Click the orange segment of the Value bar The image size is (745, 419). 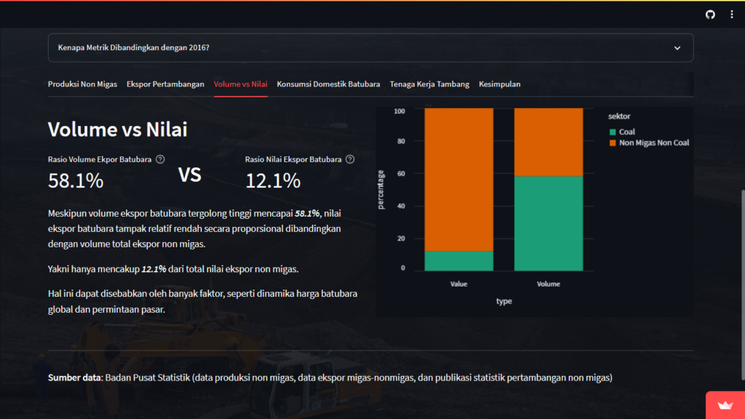tap(459, 178)
